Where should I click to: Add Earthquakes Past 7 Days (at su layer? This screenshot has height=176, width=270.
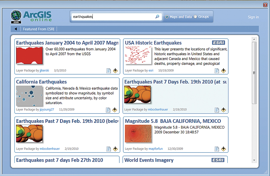[223, 110]
